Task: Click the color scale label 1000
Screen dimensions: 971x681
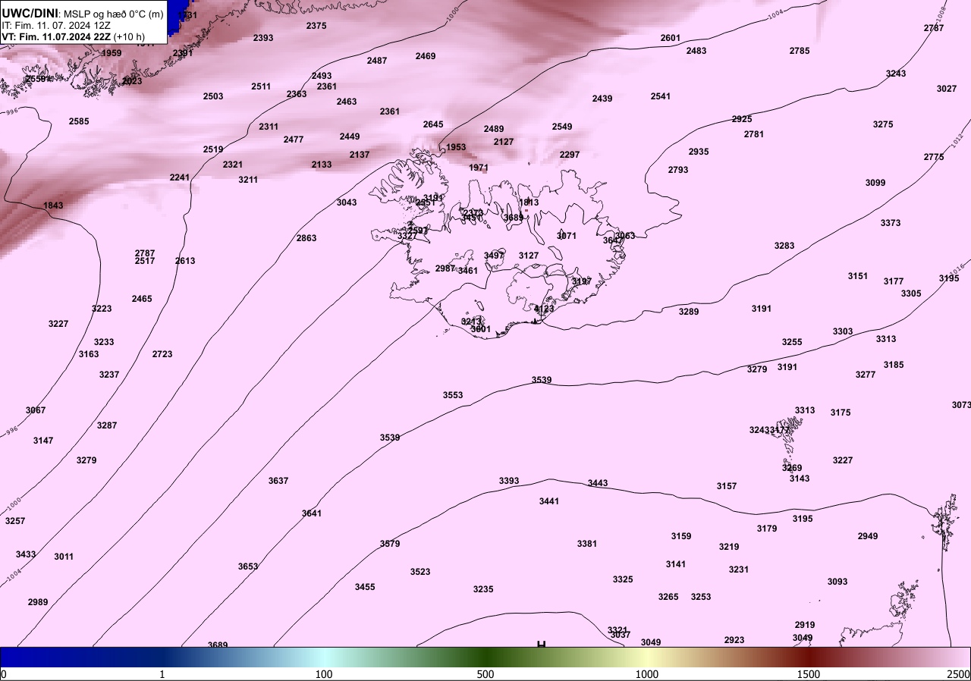Action: tap(647, 674)
